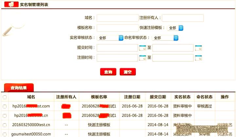Expand the 命名审核状态 dropdown
The height and width of the screenshot is (137, 236).
click(x=165, y=38)
